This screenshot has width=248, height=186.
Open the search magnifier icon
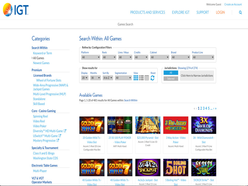click(x=240, y=12)
